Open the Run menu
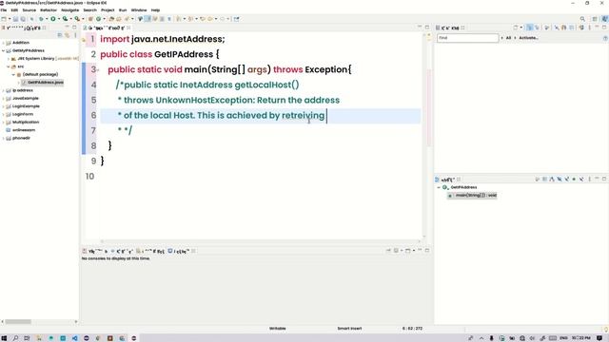This screenshot has height=342, width=609. (x=123, y=10)
